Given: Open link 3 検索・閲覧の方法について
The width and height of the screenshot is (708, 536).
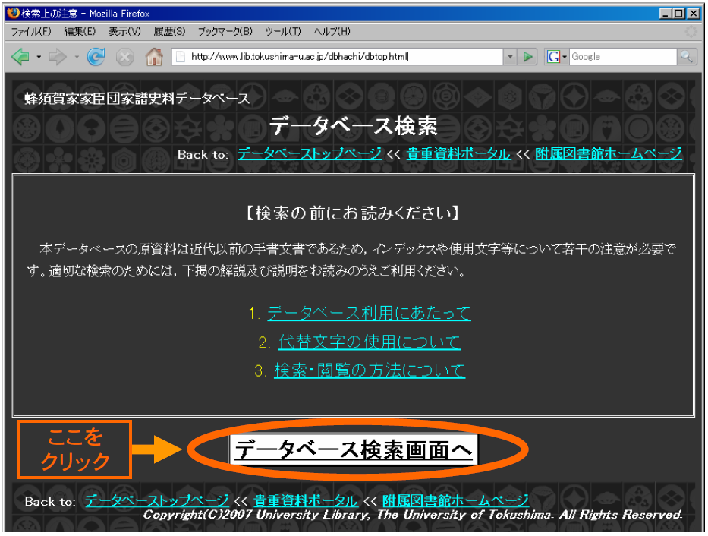Looking at the screenshot, I should coord(370,370).
